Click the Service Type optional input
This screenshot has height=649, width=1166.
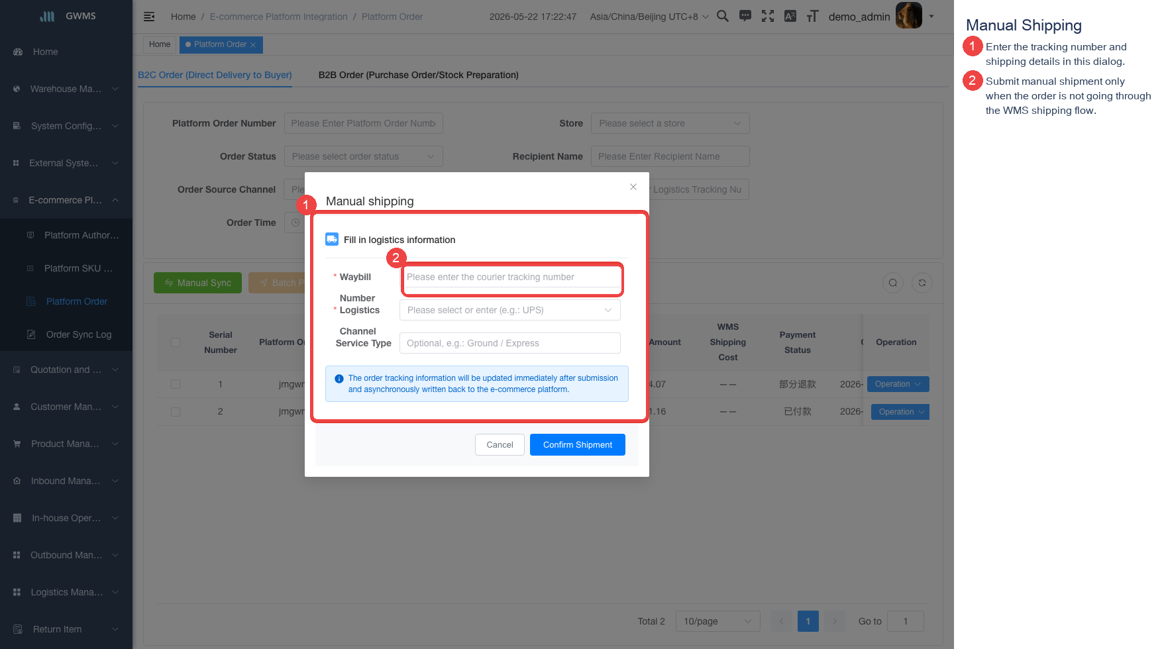point(510,343)
